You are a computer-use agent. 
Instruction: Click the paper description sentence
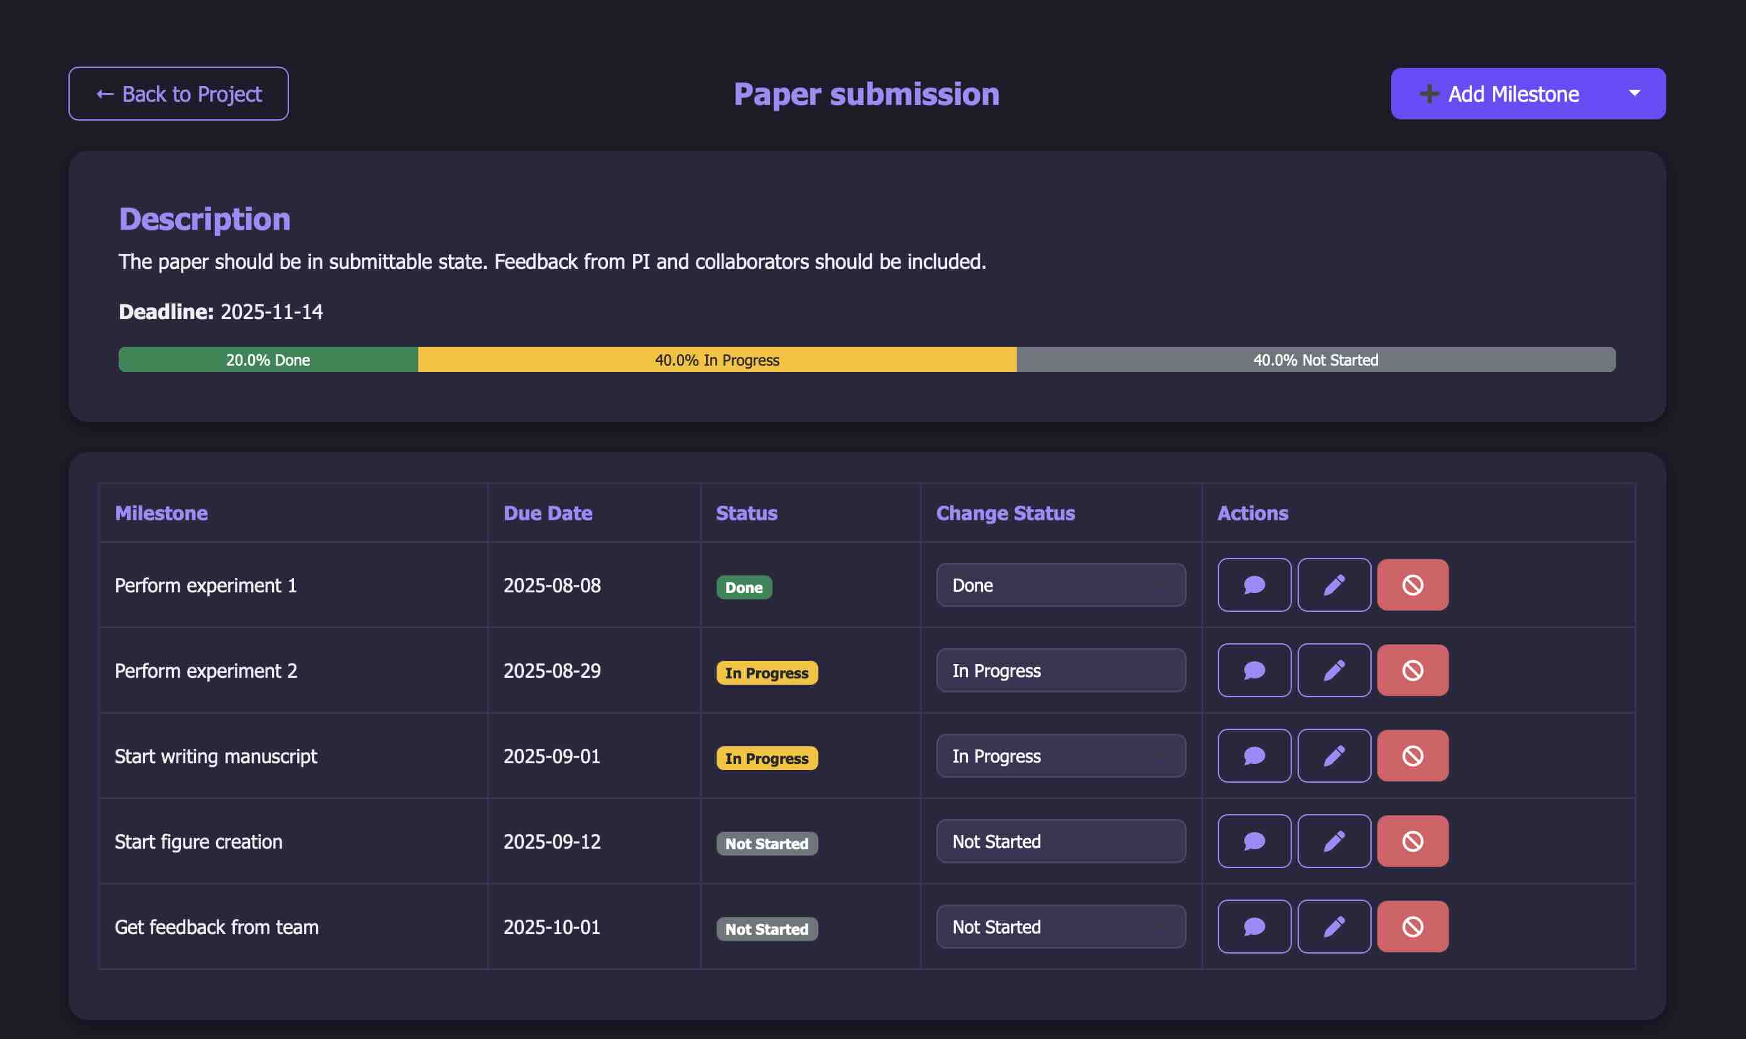coord(552,261)
